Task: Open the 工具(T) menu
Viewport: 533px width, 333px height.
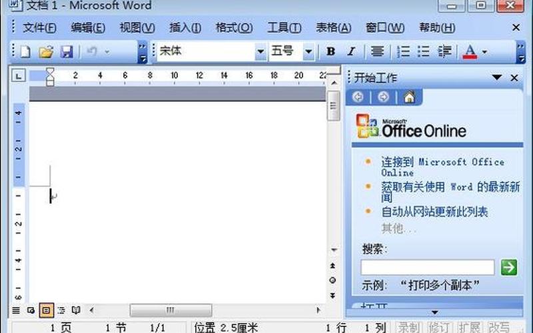Action: click(284, 27)
